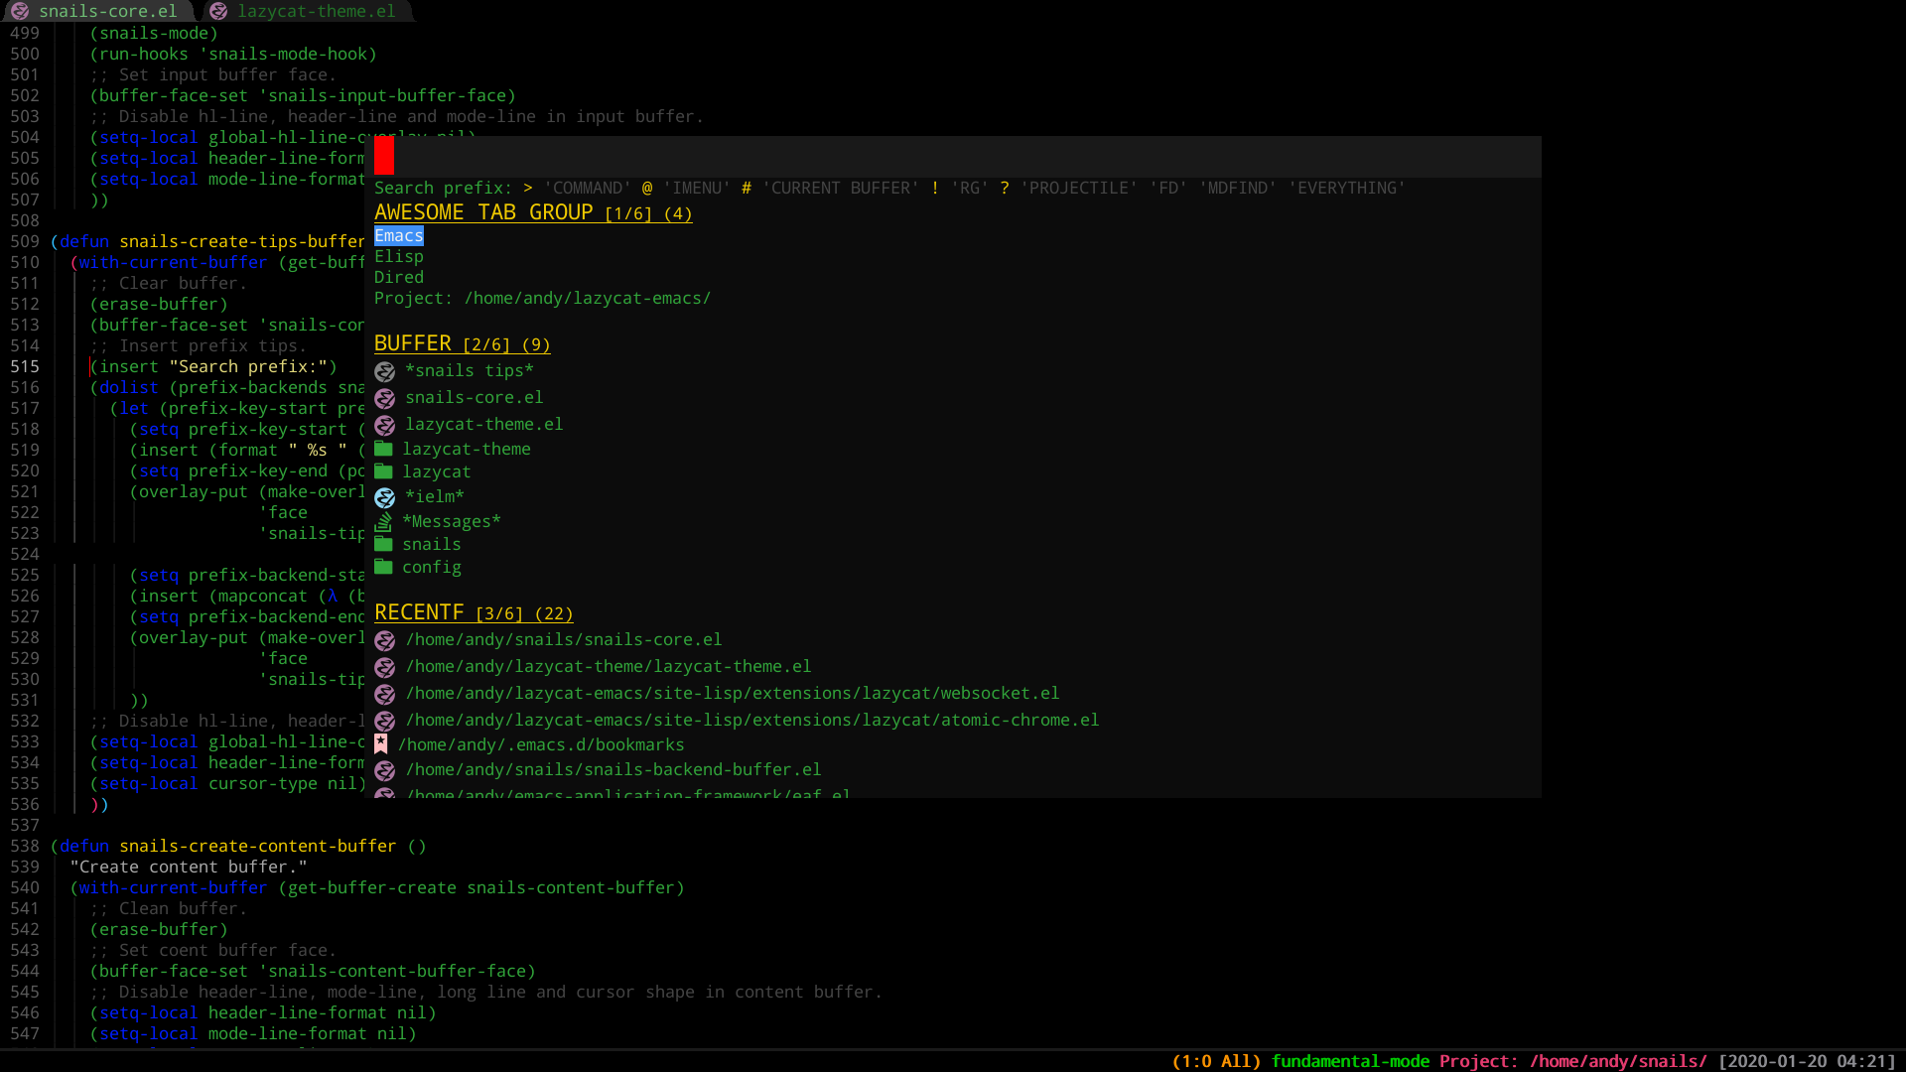
Task: Click the *Messages* buffer icon
Action: coord(383,521)
